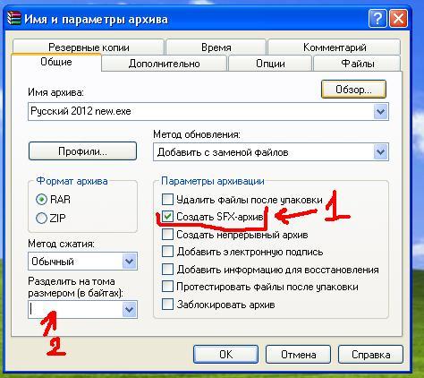Switch to the Дополнительно tab
This screenshot has width=424, height=378.
(x=164, y=64)
